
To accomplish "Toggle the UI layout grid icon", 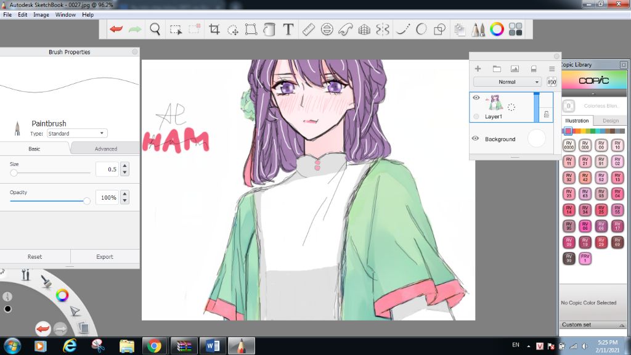I will pyautogui.click(x=516, y=29).
